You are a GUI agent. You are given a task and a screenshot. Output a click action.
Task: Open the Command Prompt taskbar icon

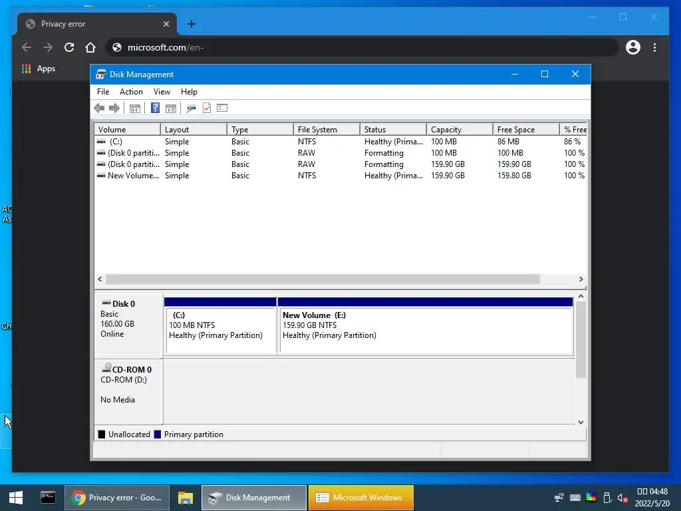[48, 497]
